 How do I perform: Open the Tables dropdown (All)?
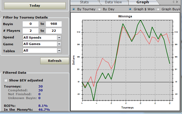coord(42,51)
